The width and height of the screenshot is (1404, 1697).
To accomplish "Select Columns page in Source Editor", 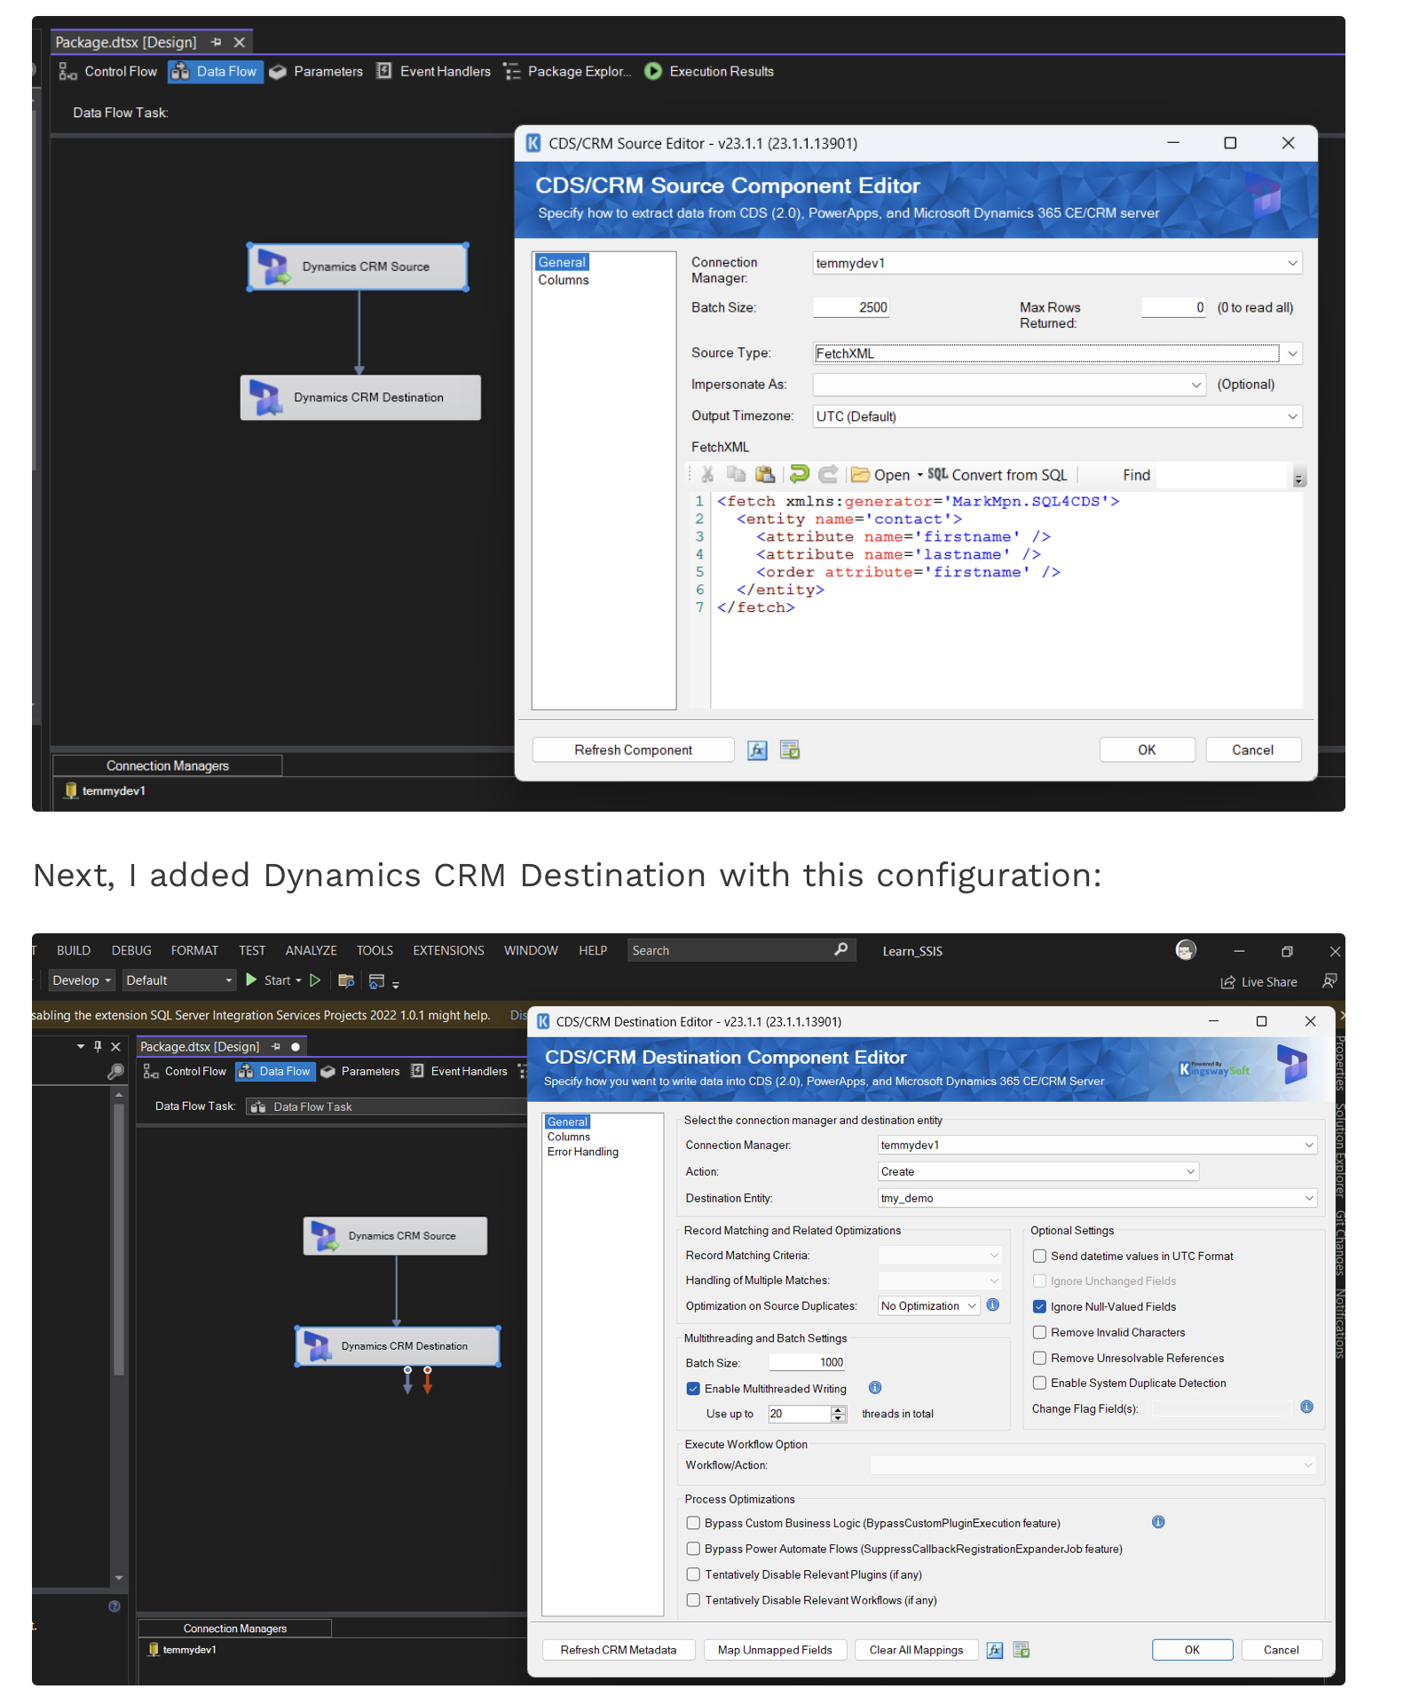I will point(564,280).
